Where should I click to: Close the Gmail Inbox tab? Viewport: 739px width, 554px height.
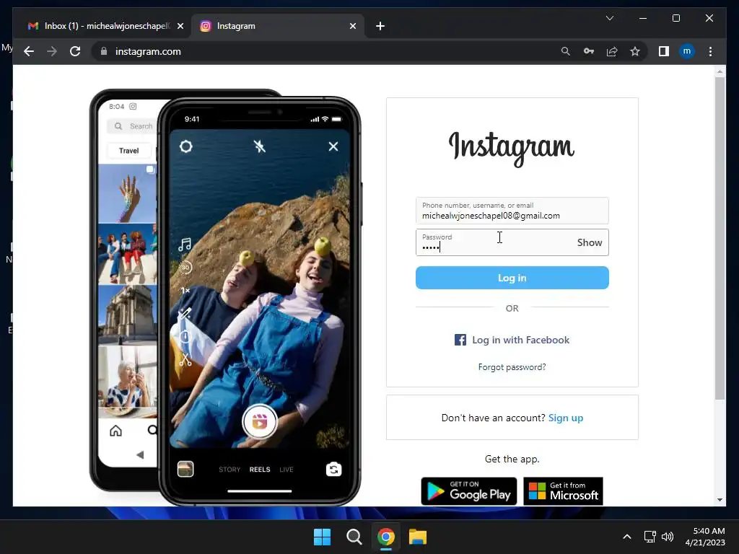coord(180,26)
